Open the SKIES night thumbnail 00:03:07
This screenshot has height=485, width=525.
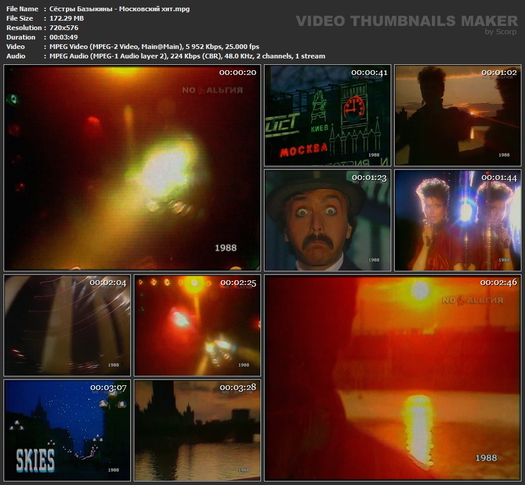pyautogui.click(x=67, y=430)
